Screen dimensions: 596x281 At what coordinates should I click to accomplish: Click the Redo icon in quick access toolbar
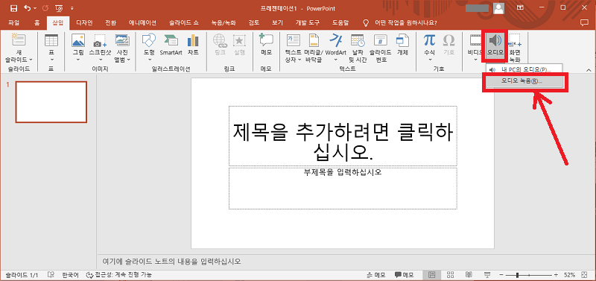click(45, 8)
